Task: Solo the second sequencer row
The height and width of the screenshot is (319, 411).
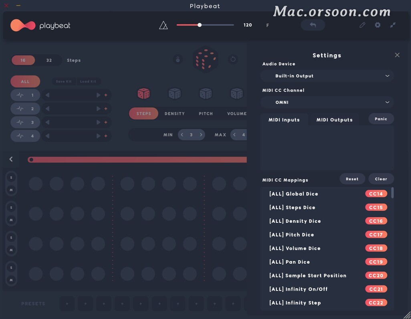Action: 11,208
